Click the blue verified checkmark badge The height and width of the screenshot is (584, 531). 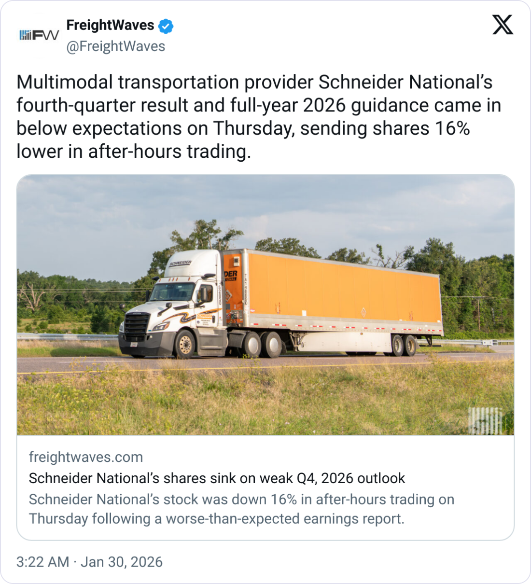coord(166,26)
